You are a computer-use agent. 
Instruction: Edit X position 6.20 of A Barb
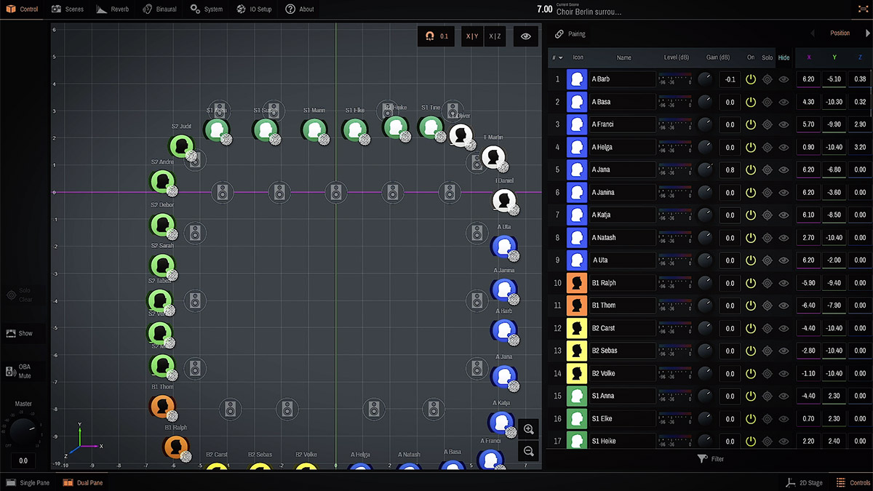tap(808, 79)
